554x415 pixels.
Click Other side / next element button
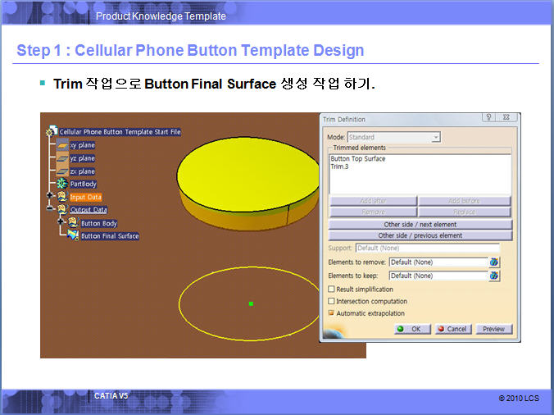click(x=420, y=225)
